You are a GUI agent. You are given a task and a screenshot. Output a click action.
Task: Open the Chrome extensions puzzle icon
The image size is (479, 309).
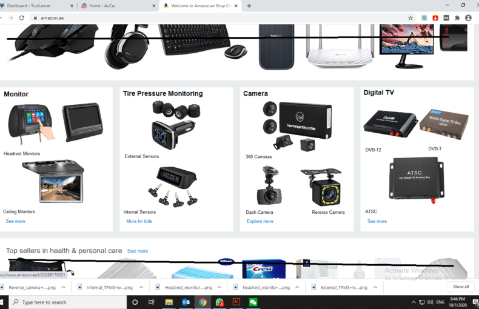(457, 18)
